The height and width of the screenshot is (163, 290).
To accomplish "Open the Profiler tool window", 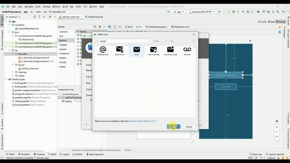I will [77, 154].
